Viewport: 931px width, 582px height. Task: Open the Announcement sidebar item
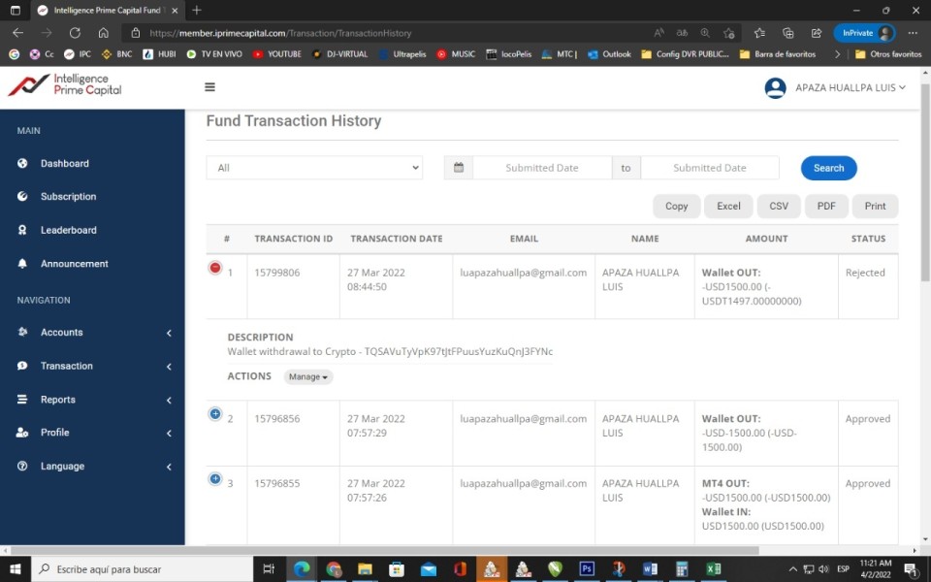tap(75, 264)
